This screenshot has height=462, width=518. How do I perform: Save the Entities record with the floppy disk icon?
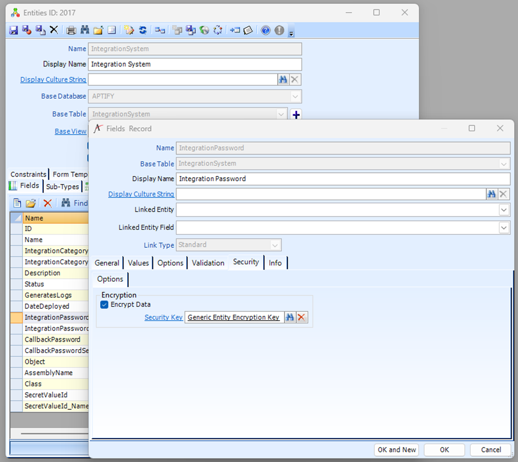coord(14,31)
